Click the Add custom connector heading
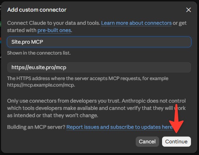The image size is (199, 155). [x=37, y=10]
